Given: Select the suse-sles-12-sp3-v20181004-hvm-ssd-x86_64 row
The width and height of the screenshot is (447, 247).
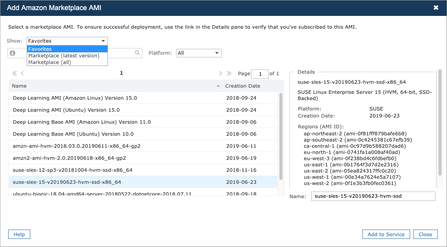Looking at the screenshot, I should pyautogui.click(x=143, y=170).
